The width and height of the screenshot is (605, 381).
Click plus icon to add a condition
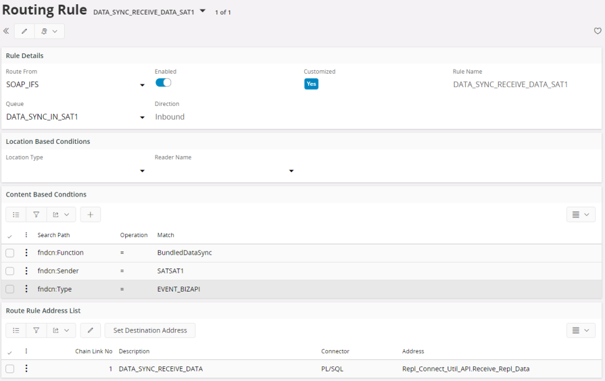(90, 214)
